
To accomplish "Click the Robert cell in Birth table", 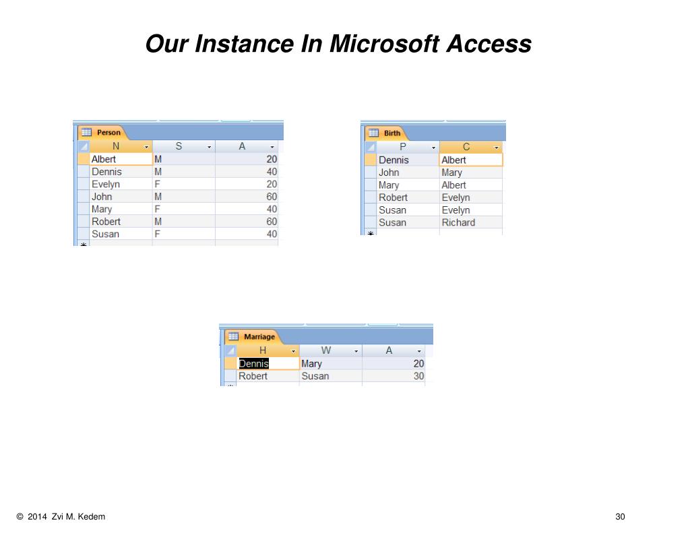I will (x=408, y=197).
